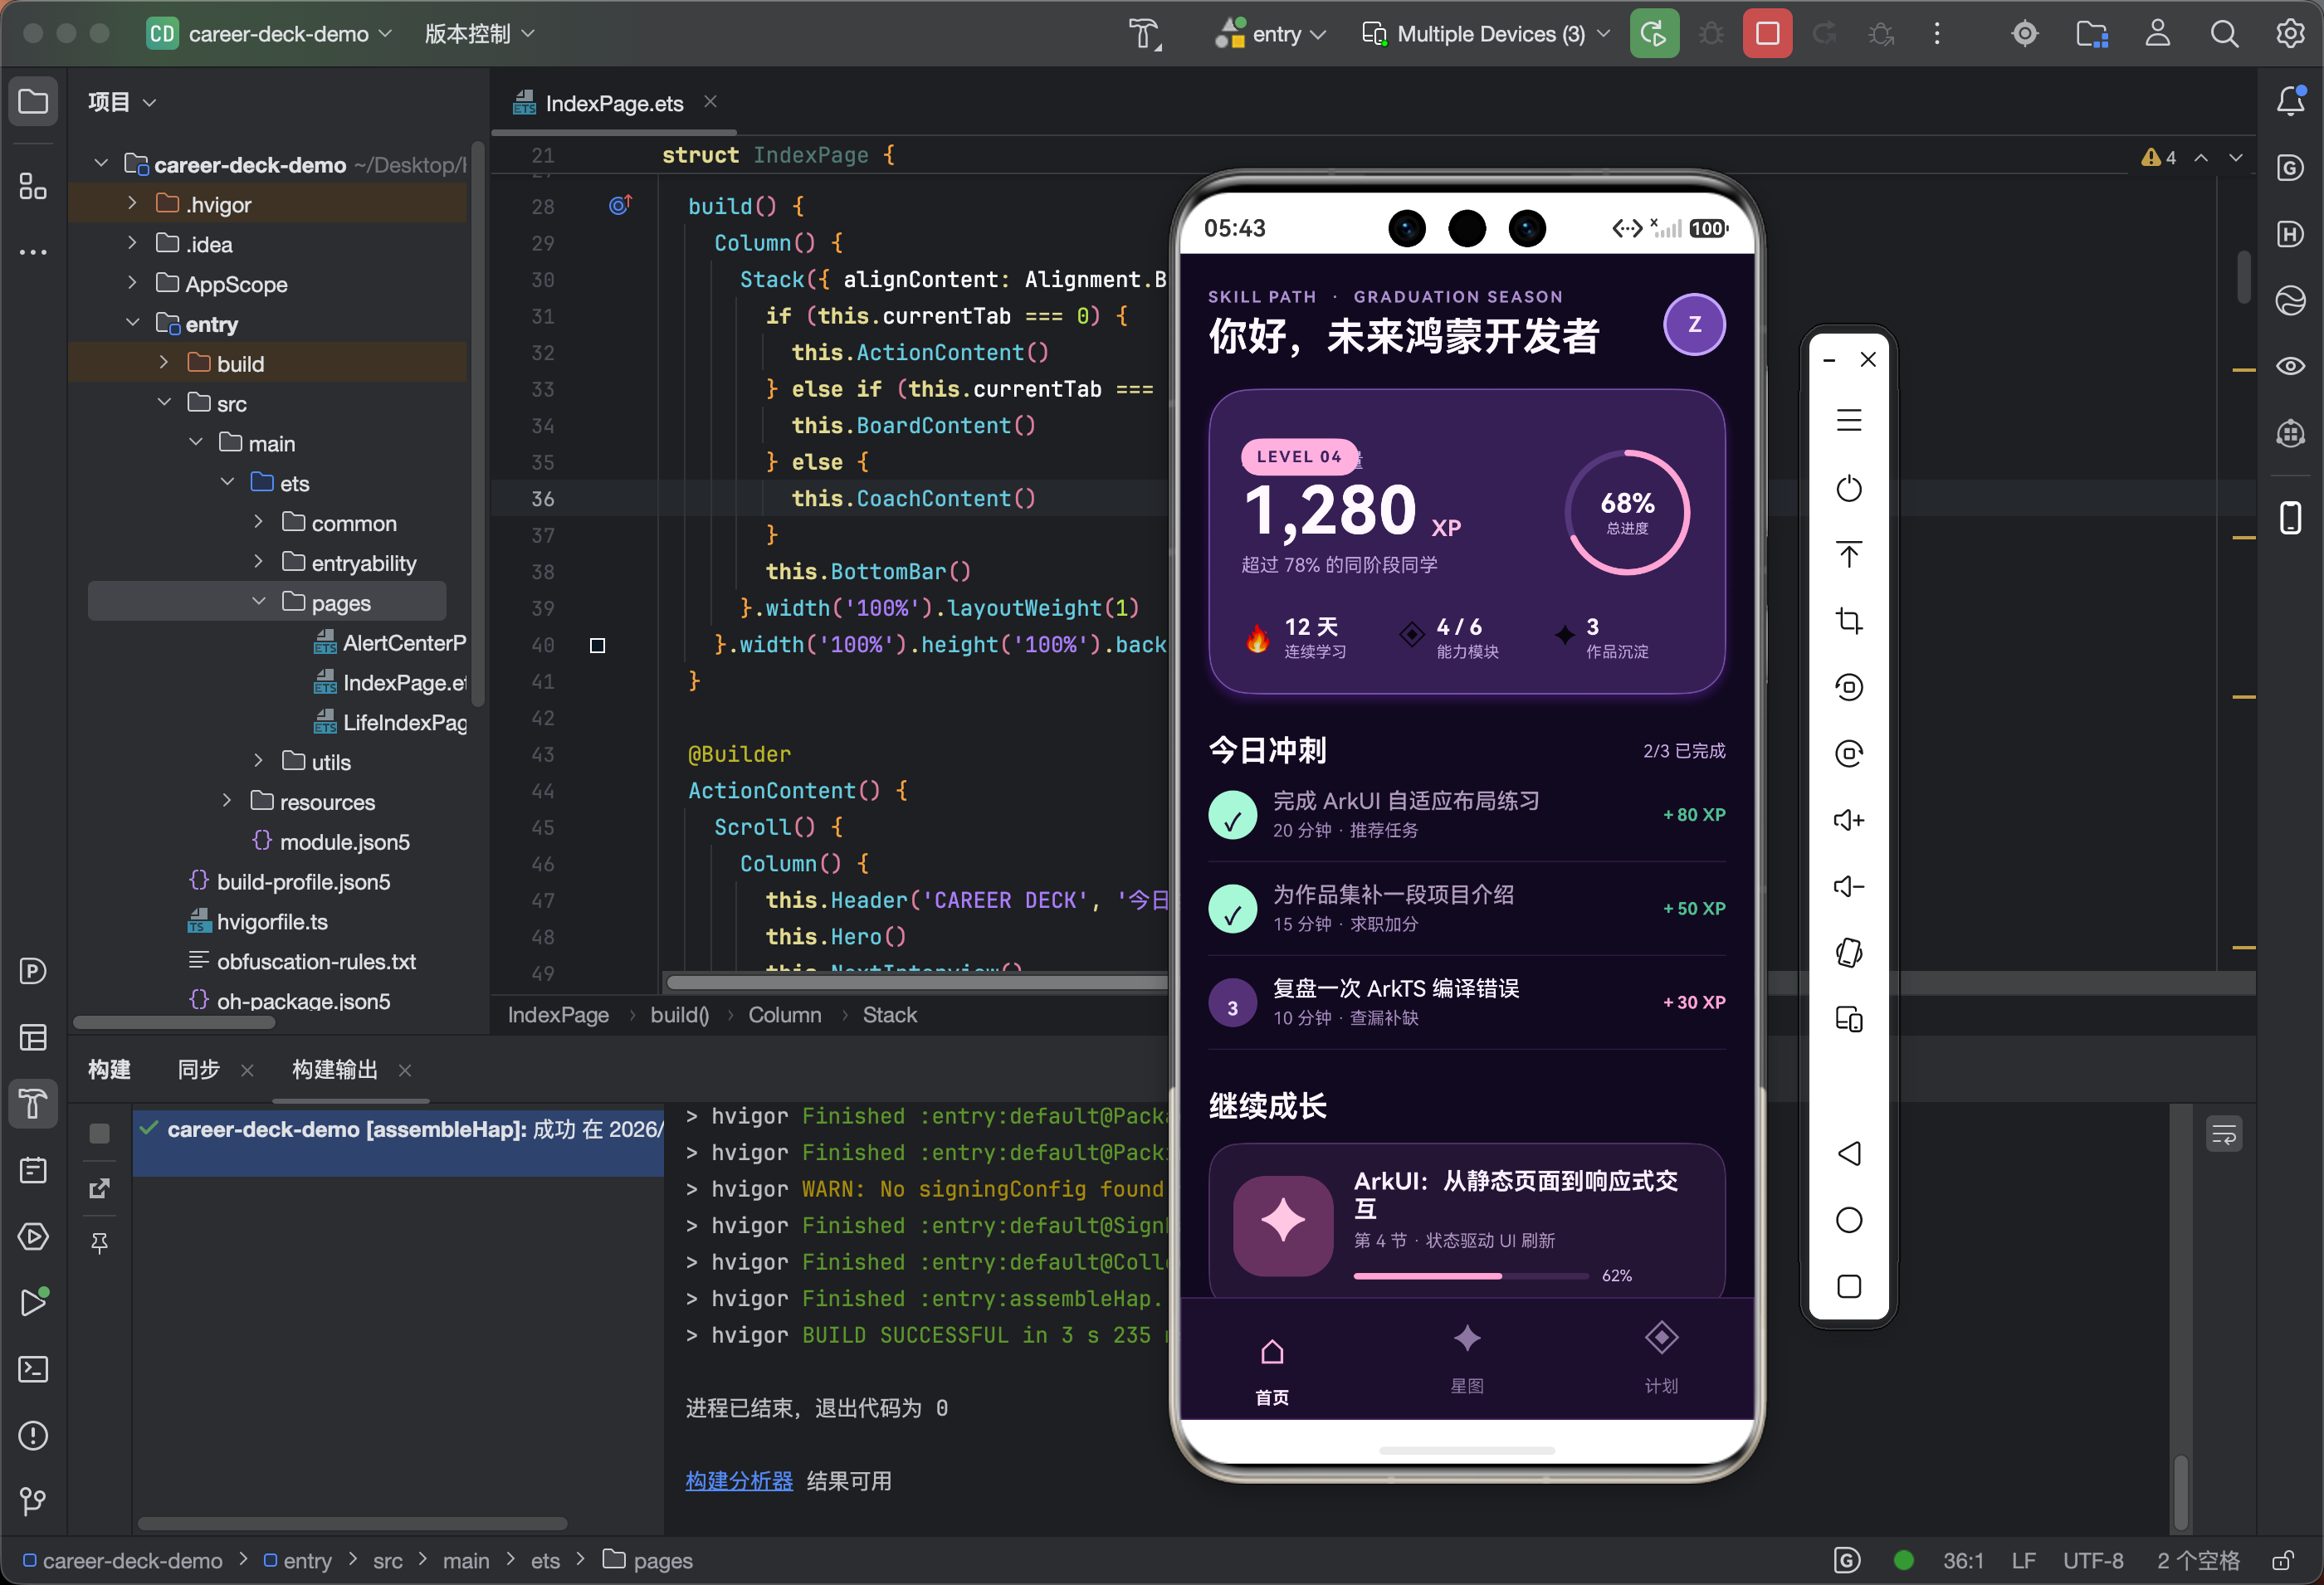The width and height of the screenshot is (2324, 1585).
Task: Open the Problems tool window icon
Action: 33,1436
